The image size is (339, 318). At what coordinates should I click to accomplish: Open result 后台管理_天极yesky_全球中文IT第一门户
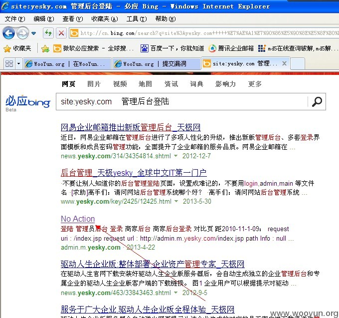click(x=134, y=173)
